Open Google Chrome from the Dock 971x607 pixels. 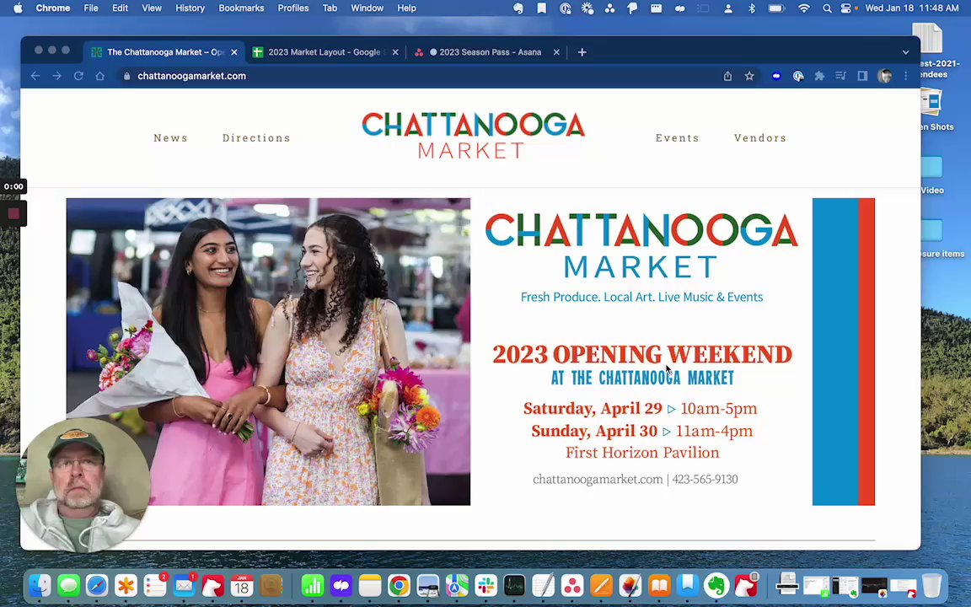[x=399, y=585]
